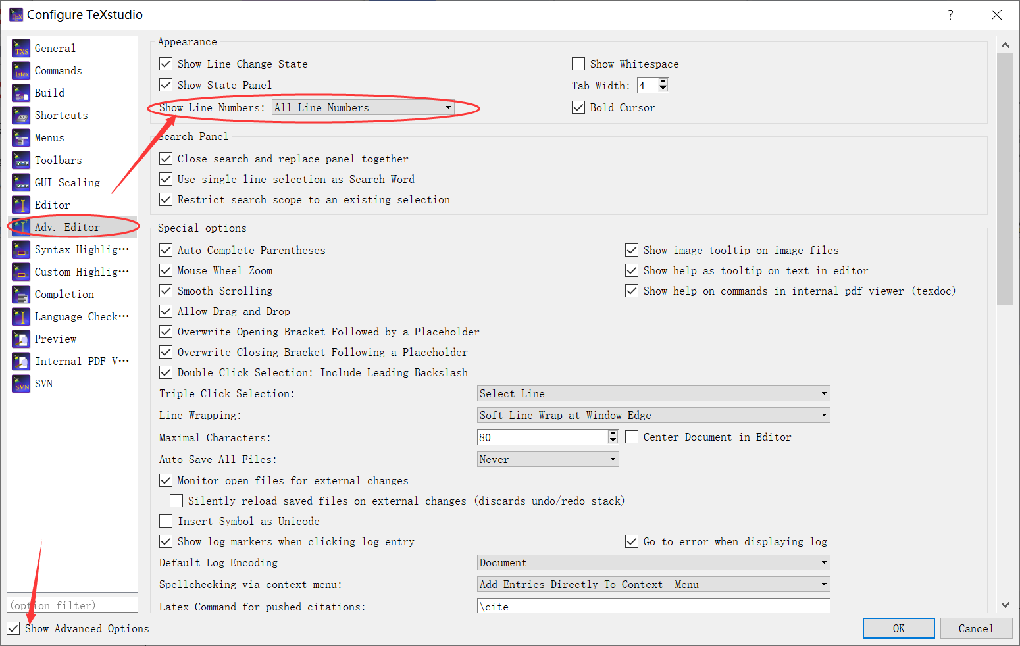This screenshot has height=646, width=1020.
Task: Click the Preview category icon
Action: (x=21, y=339)
